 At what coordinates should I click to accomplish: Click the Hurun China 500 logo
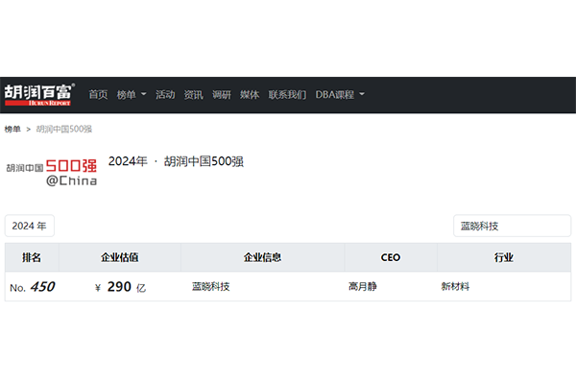click(x=51, y=171)
